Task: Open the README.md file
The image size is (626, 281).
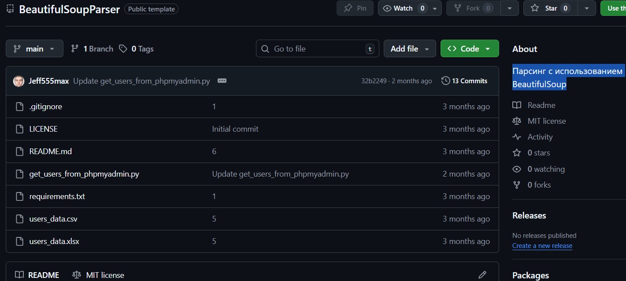Action: 51,152
